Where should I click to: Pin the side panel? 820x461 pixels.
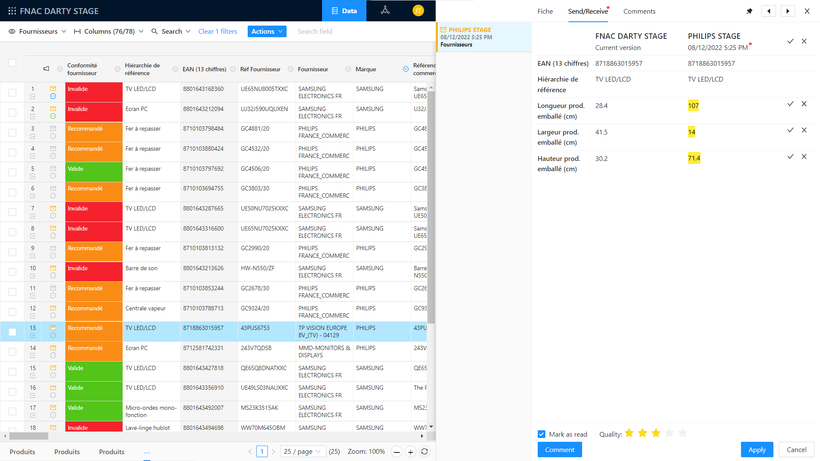pos(749,11)
